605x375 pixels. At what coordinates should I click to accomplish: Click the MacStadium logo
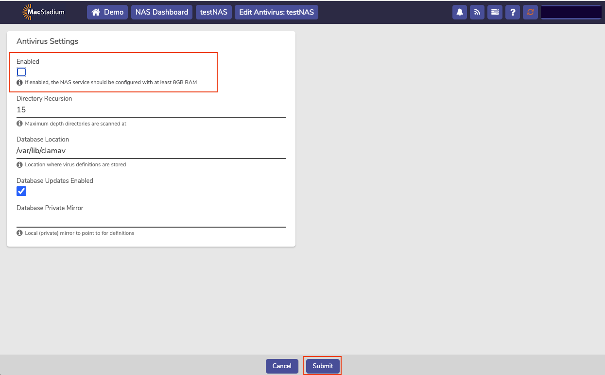[44, 12]
